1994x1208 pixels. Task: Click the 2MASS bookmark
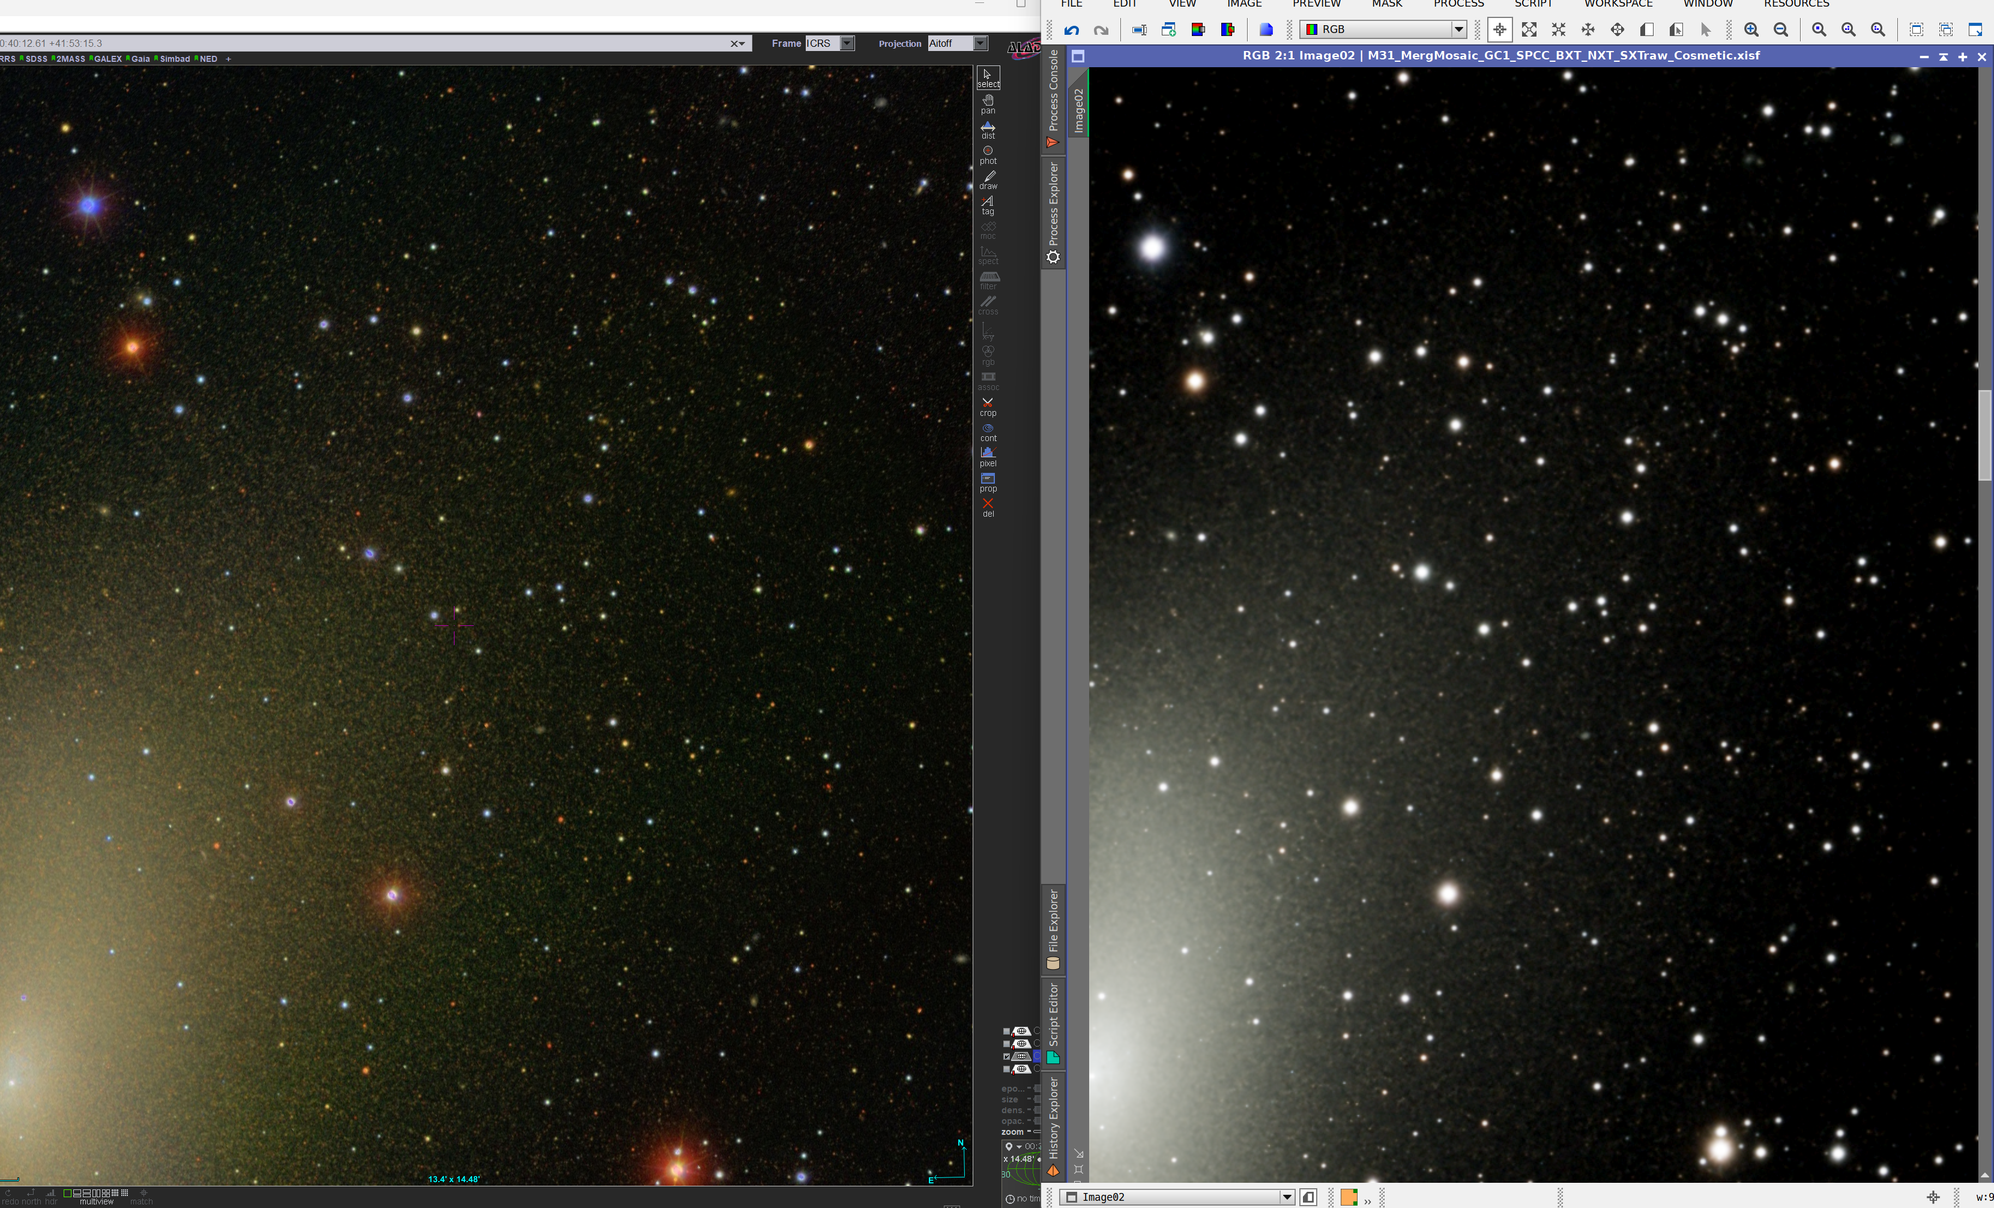(69, 59)
